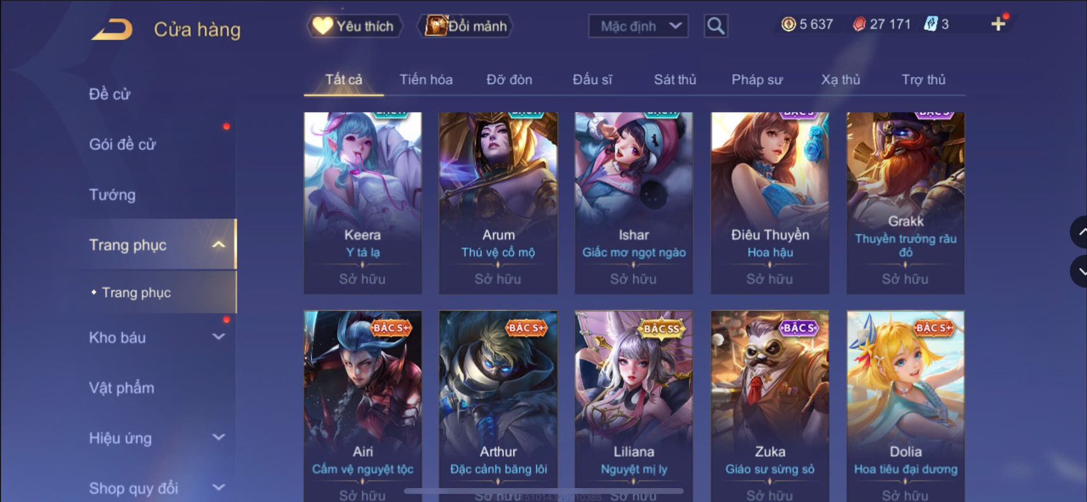Switch to the Pháp sư tab
This screenshot has width=1087, height=502.
tap(757, 80)
